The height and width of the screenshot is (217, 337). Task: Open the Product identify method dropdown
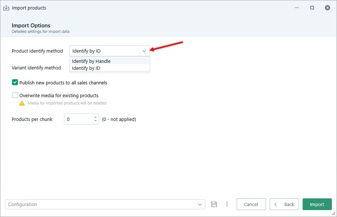click(110, 51)
